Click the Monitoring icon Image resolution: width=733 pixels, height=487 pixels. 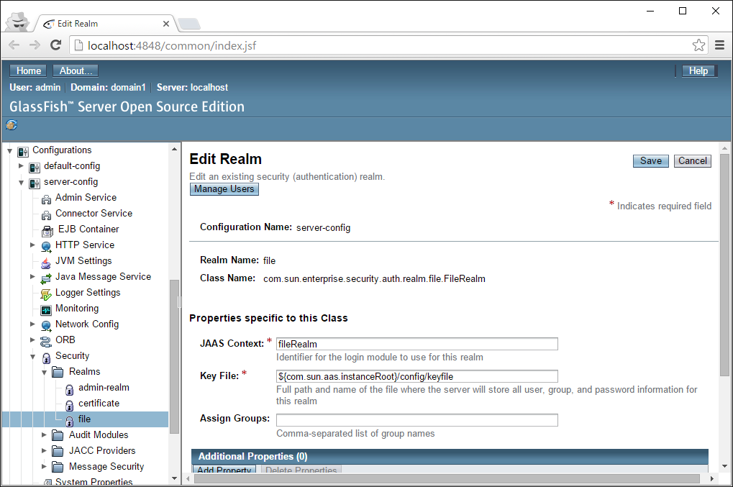[46, 310]
